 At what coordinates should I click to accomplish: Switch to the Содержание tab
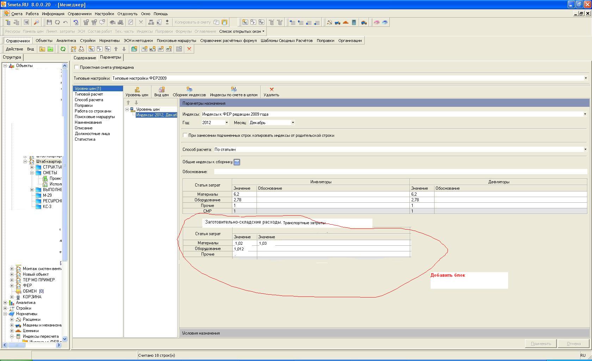pos(85,58)
